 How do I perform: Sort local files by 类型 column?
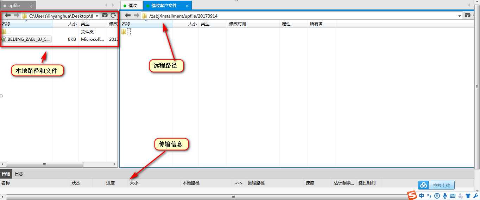[93, 24]
